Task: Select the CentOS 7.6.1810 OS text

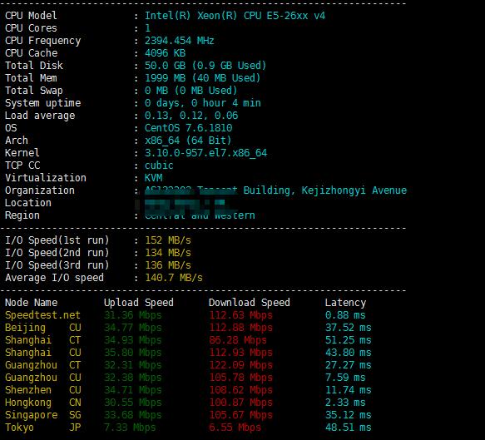Action: pos(188,128)
